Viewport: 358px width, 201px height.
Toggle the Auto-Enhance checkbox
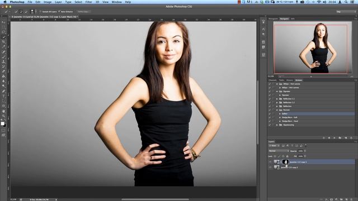[x=59, y=11]
